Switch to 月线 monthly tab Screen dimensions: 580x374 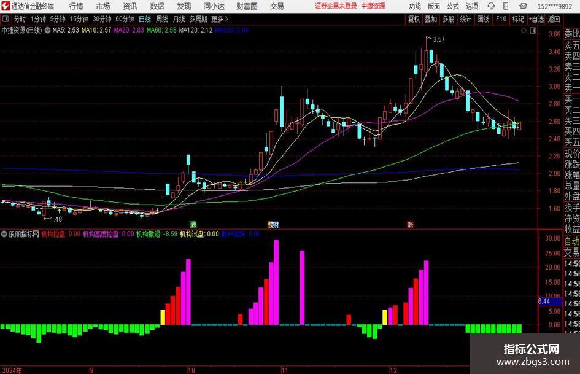179,19
